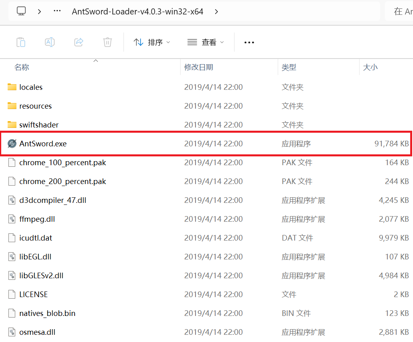Select the d3dcompiler_47.dll file icon
The width and height of the screenshot is (413, 342).
(12, 200)
